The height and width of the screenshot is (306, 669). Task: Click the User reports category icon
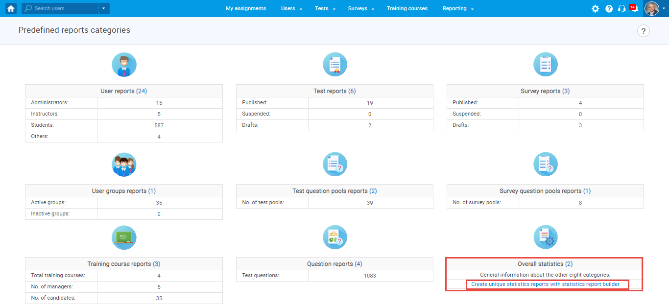click(x=124, y=65)
